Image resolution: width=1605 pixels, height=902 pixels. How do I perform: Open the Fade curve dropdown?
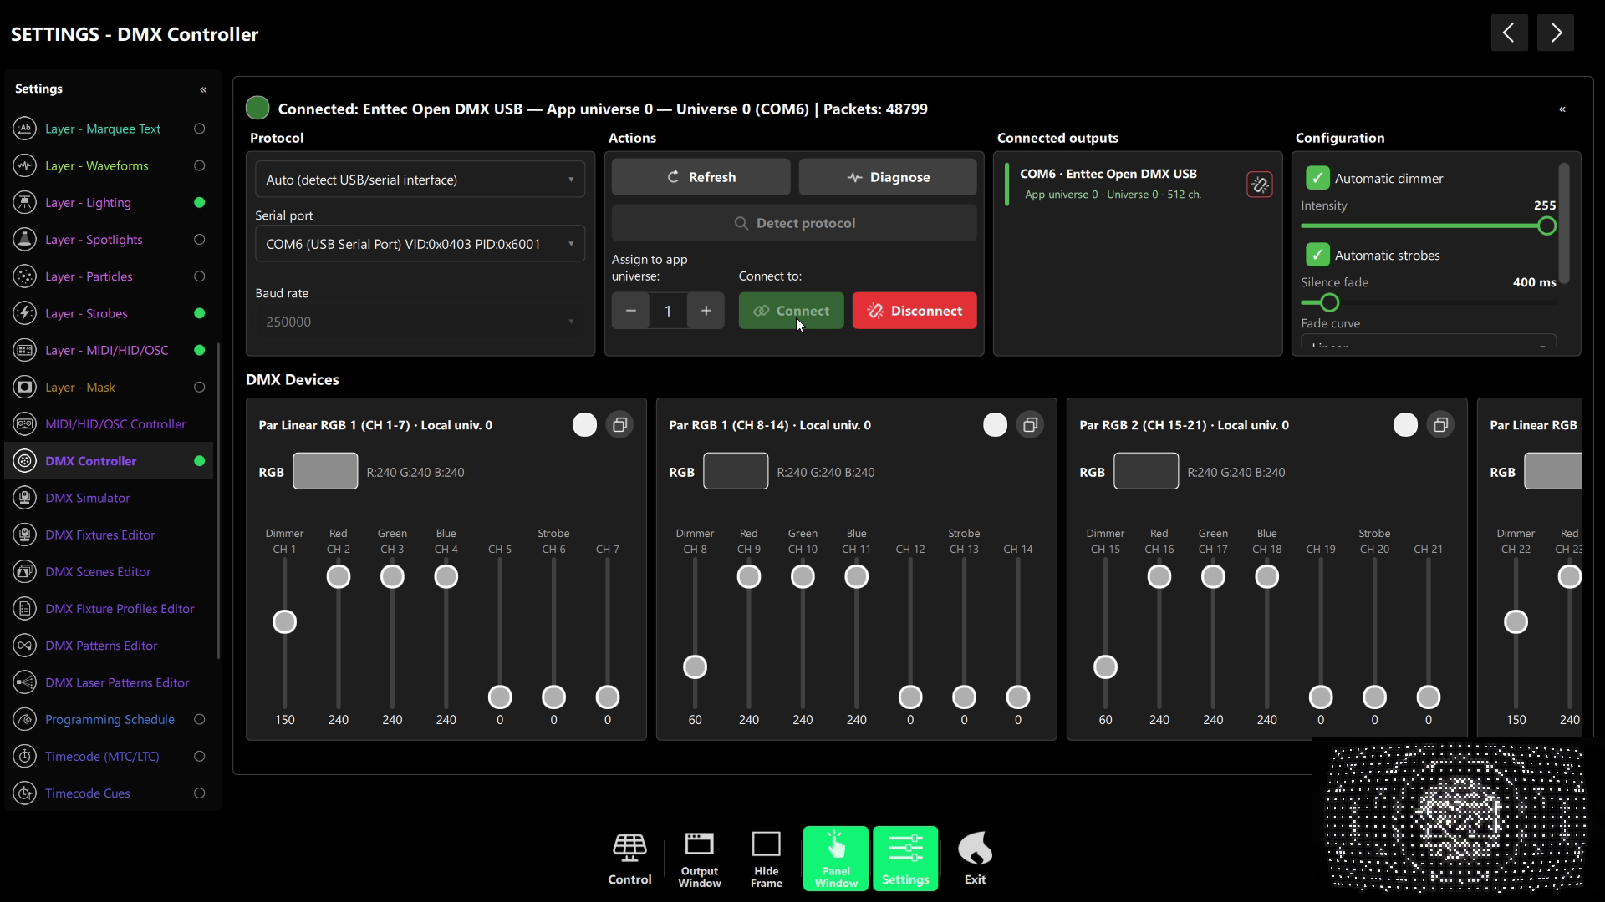pos(1428,341)
